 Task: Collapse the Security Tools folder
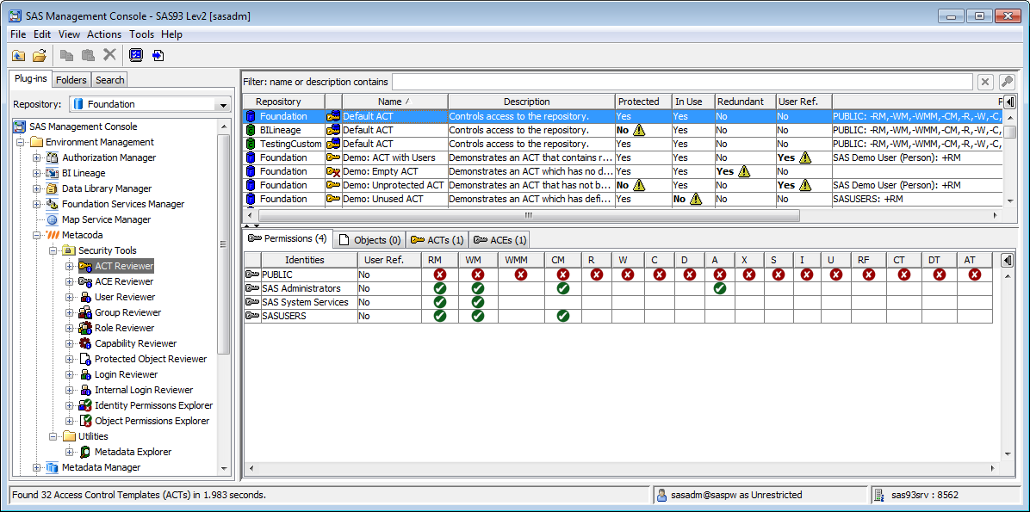click(x=53, y=250)
